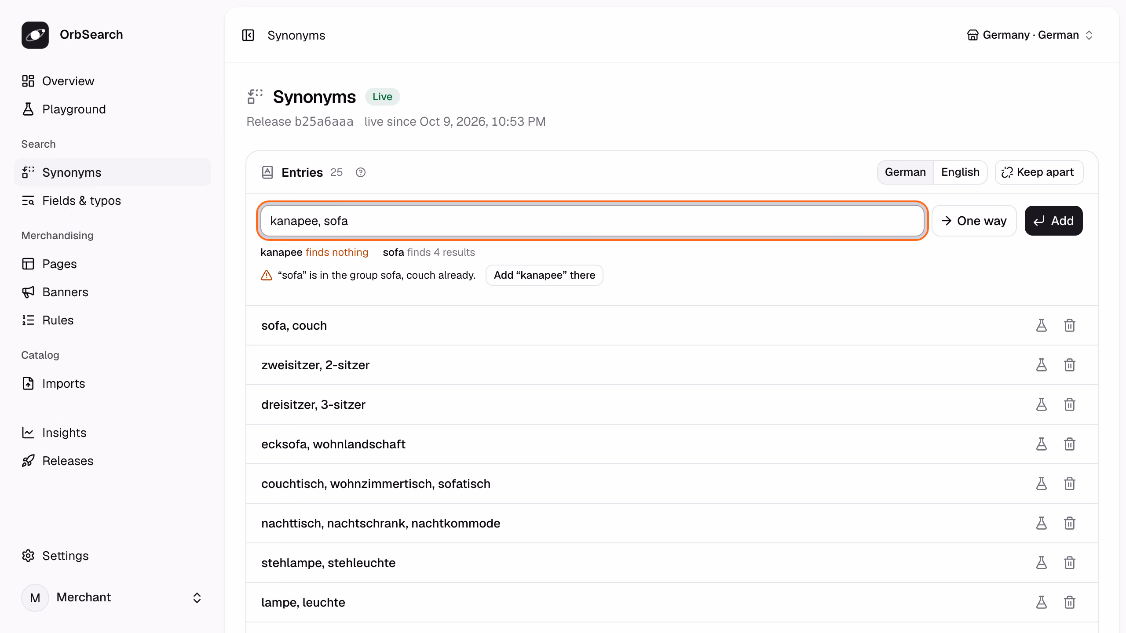The image size is (1126, 633).
Task: Test the nachttisch, nachtschrank entry
Action: coord(1042,523)
